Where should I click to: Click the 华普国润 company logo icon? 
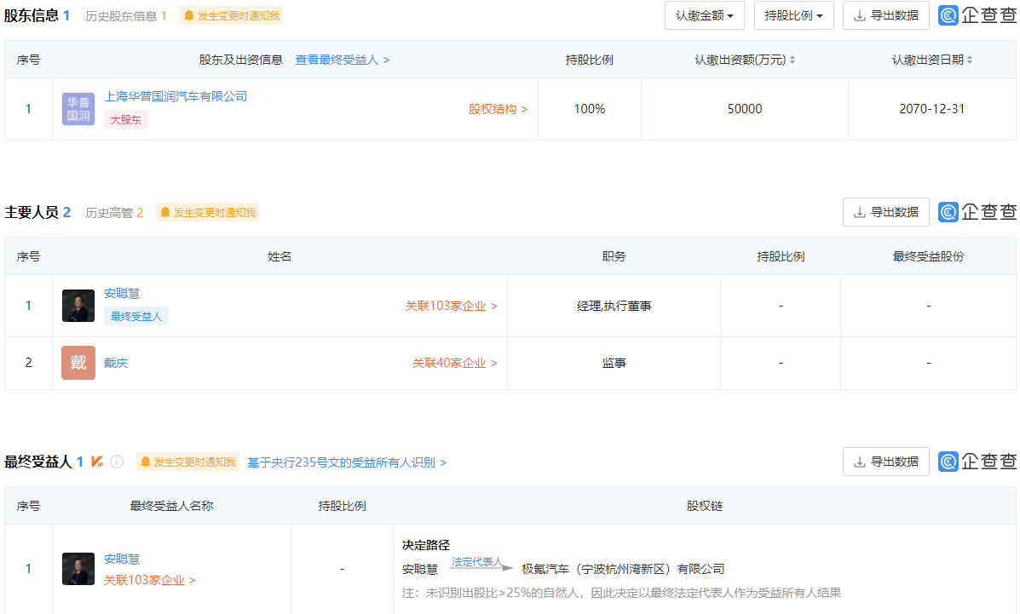pos(78,109)
